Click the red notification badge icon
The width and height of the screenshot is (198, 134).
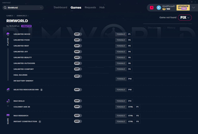click(x=152, y=8)
